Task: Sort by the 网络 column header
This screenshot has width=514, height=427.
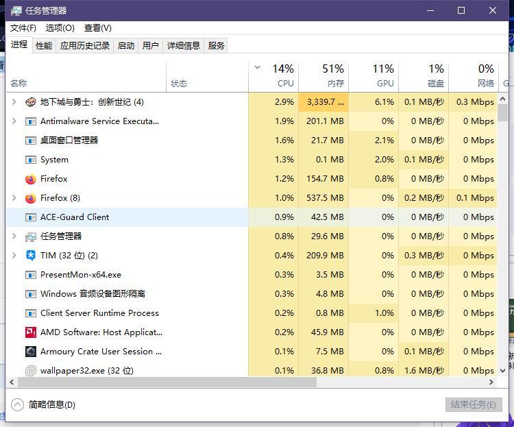Action: (474, 77)
